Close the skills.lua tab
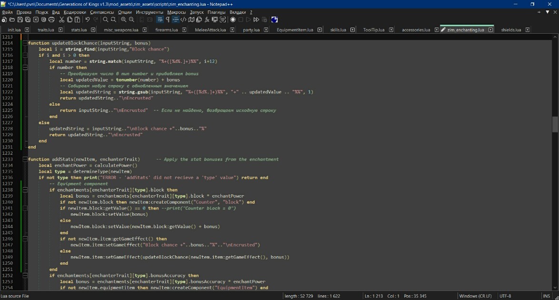This screenshot has height=300, width=559. [352, 30]
